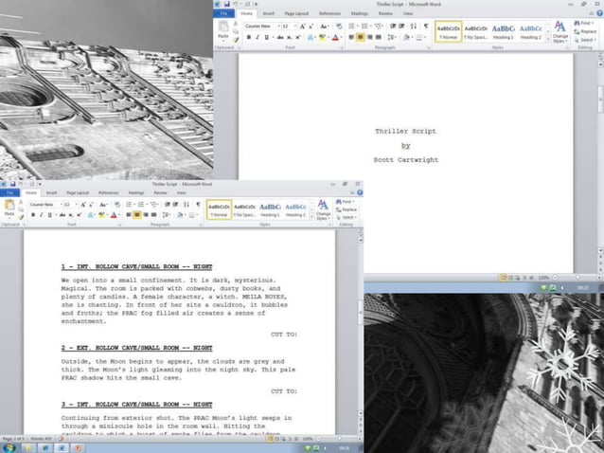Apply text highlight color in title-page window

point(322,37)
